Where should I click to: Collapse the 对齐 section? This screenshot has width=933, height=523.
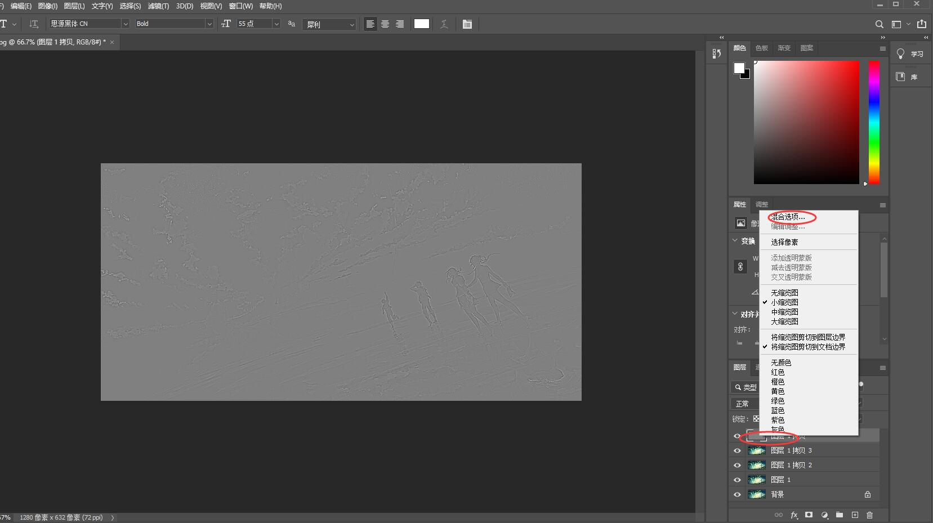click(x=735, y=314)
